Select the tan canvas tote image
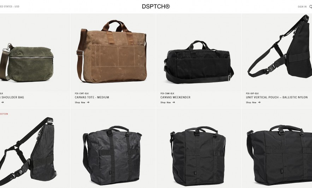The image size is (312, 188). click(112, 51)
